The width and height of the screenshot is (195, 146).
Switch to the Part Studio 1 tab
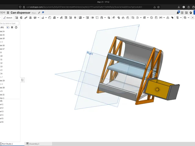click(7, 144)
